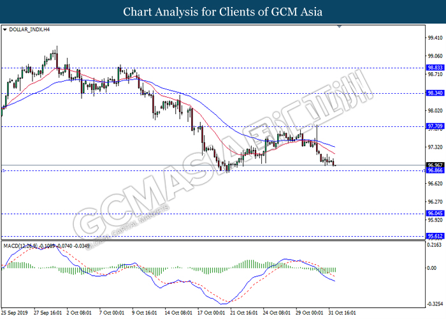This screenshot has height=319, width=446.
Task: Click the 25 Sep 2019 date label
Action: 16,312
